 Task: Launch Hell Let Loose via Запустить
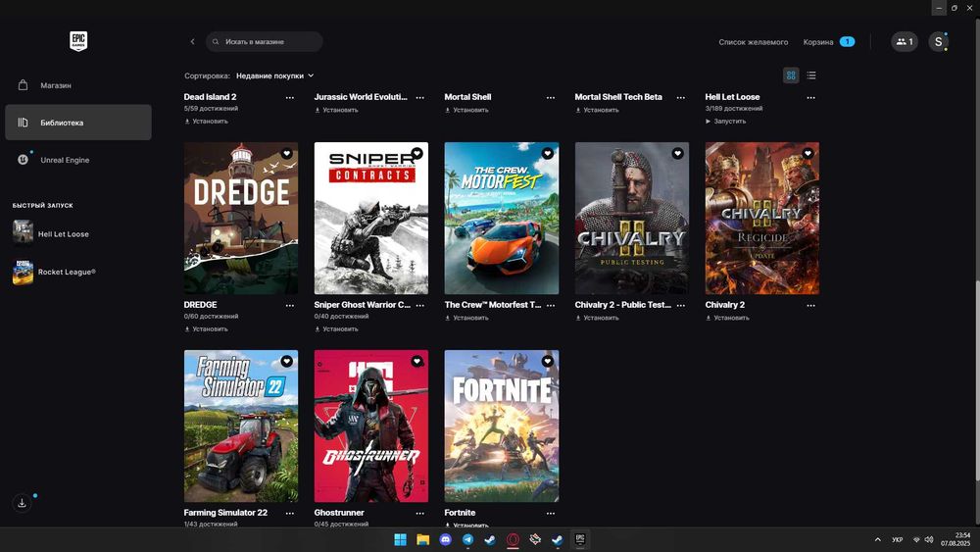coord(725,122)
